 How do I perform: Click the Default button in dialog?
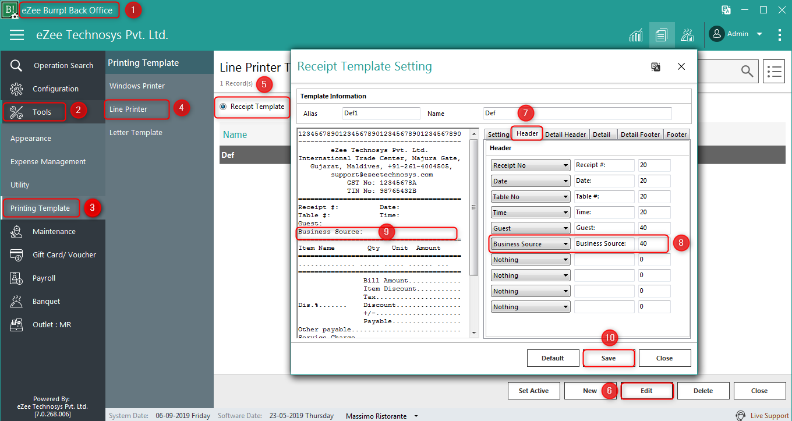click(x=553, y=358)
